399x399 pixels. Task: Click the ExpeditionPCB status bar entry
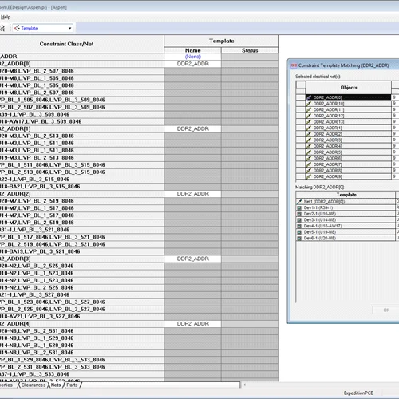(358, 393)
